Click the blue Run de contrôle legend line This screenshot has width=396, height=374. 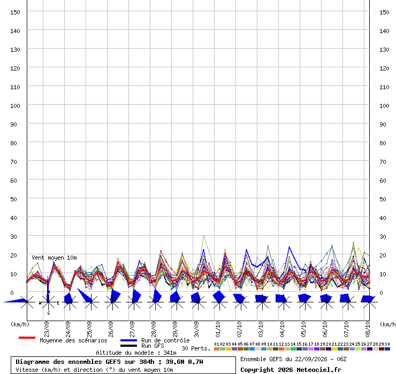point(129,340)
